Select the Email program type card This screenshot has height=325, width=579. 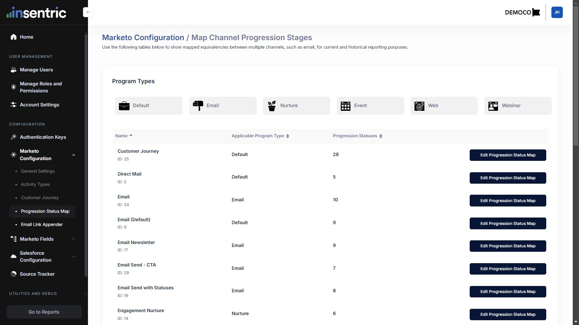click(x=223, y=106)
